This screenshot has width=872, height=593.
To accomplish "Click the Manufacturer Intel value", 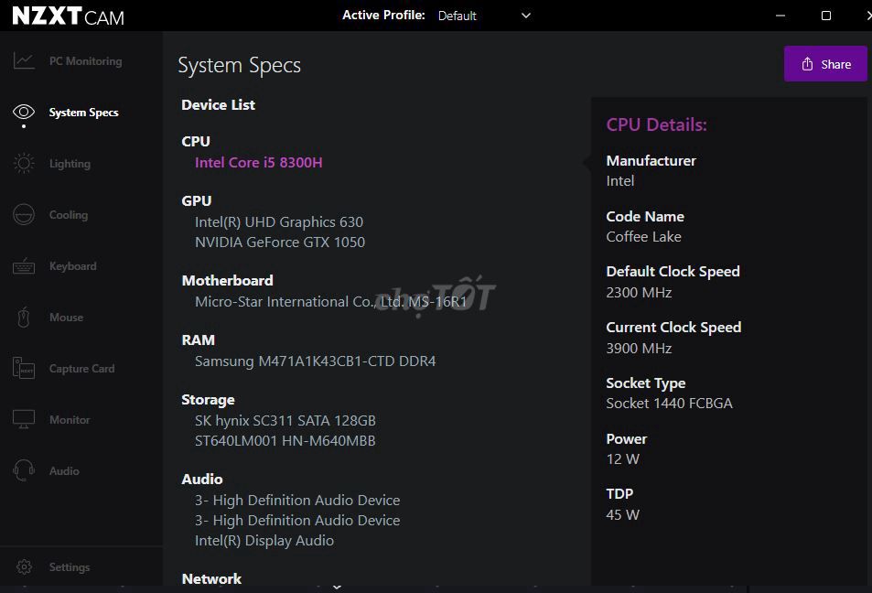I will point(620,181).
